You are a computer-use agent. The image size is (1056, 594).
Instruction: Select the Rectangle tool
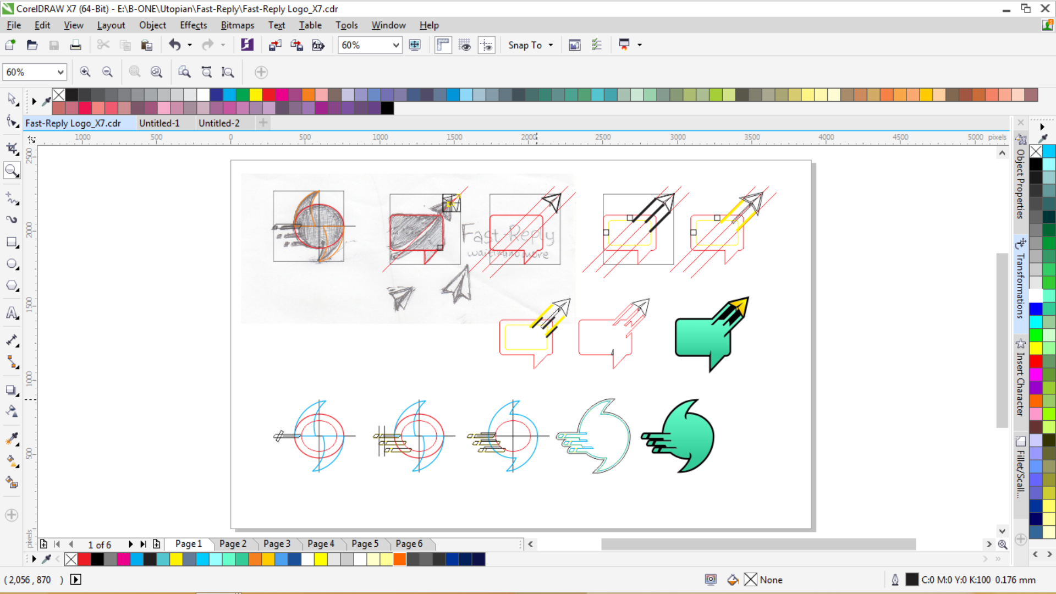click(12, 242)
